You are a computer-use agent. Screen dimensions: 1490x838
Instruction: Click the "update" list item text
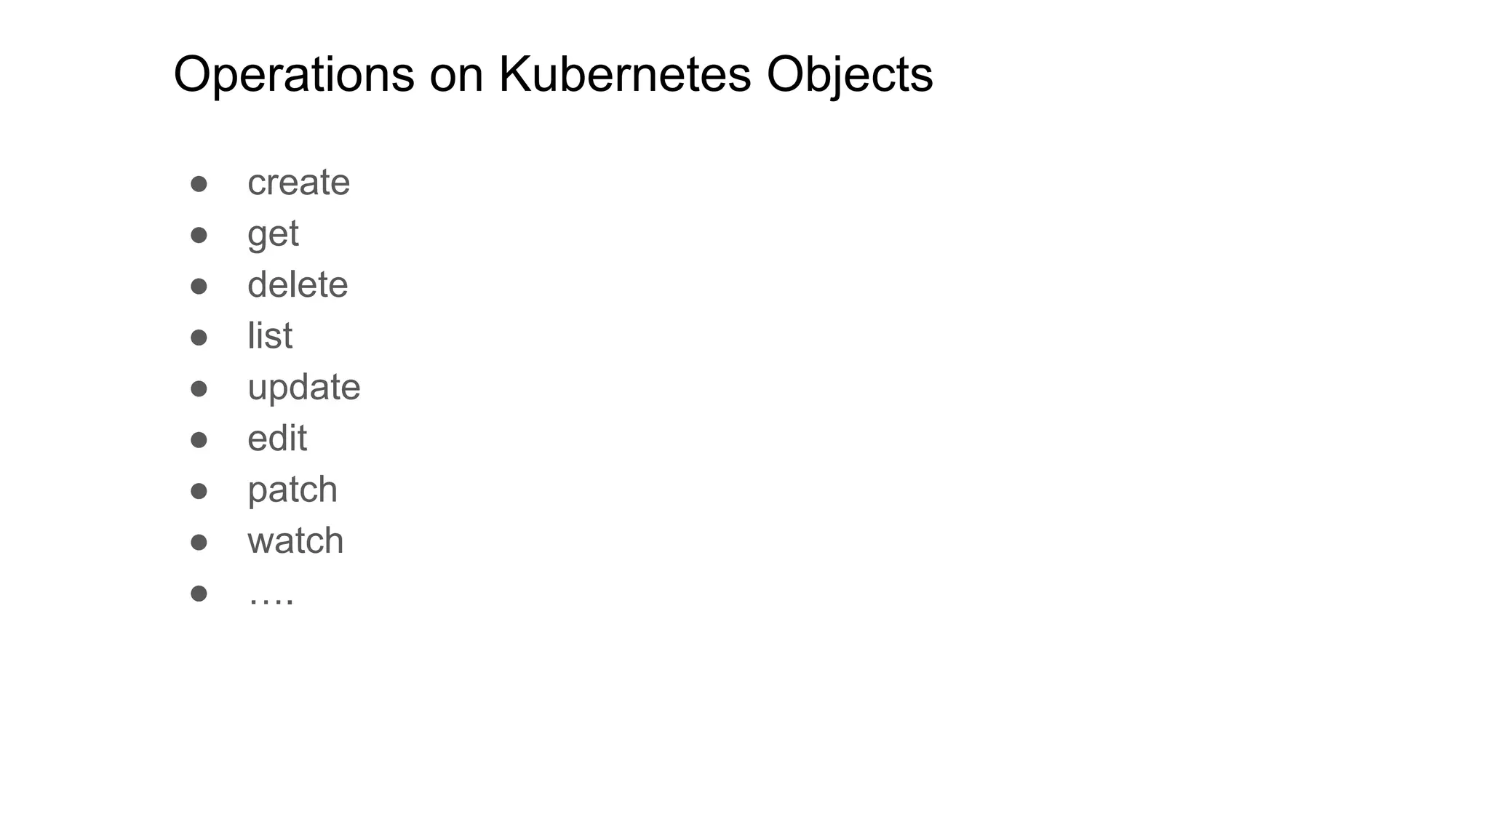[304, 388]
